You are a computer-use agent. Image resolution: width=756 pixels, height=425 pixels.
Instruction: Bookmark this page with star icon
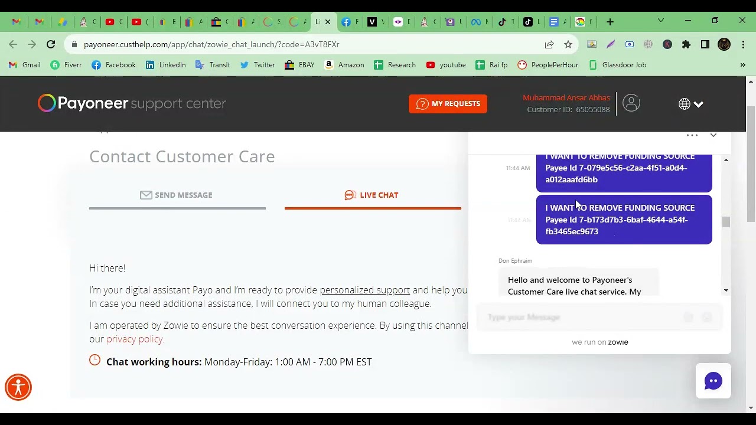568,44
